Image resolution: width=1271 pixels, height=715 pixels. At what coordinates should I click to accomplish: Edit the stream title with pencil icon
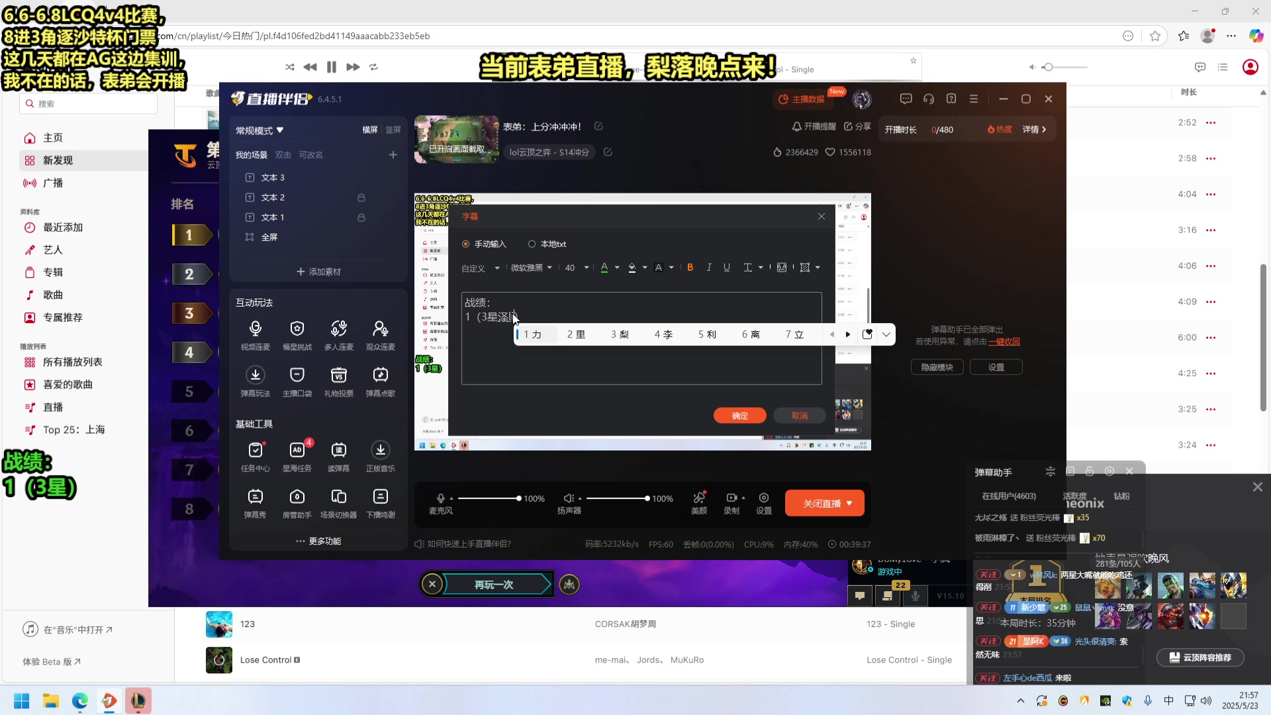pyautogui.click(x=598, y=126)
